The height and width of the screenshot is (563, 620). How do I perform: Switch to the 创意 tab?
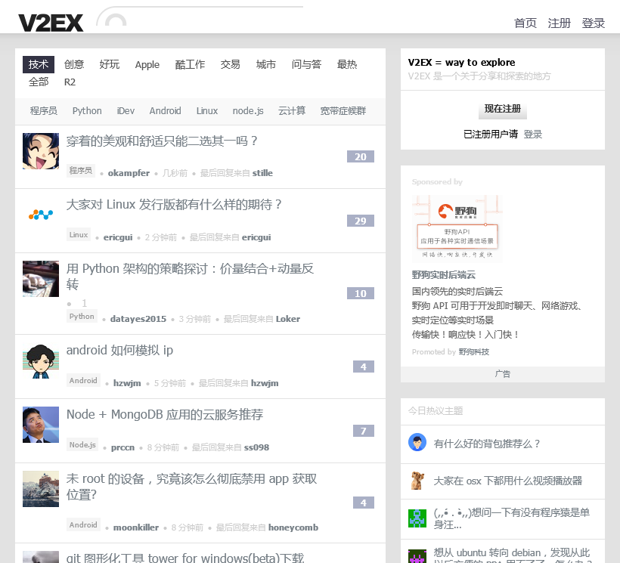coord(74,64)
